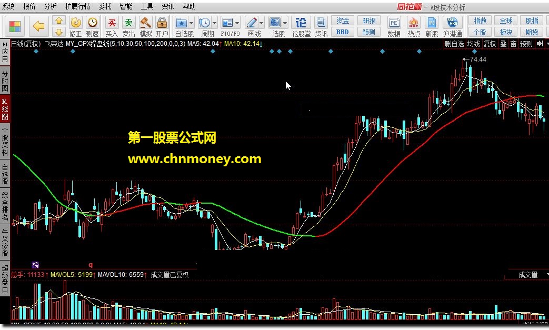Screen dimensions: 549x330
Task: Go to next stock with down arrow
Action: pos(59,32)
